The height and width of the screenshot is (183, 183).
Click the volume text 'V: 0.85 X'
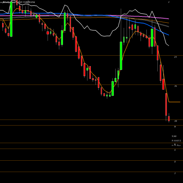click(x=176, y=141)
